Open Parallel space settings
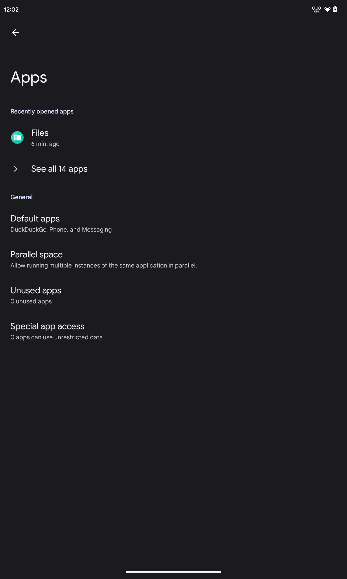The image size is (347, 579). (x=36, y=254)
